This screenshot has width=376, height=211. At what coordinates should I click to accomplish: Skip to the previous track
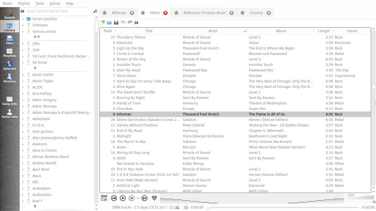coord(114,198)
